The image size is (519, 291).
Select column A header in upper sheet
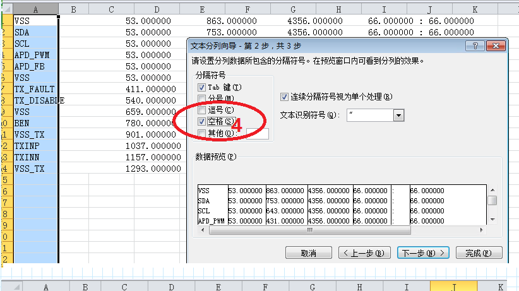tap(36, 9)
